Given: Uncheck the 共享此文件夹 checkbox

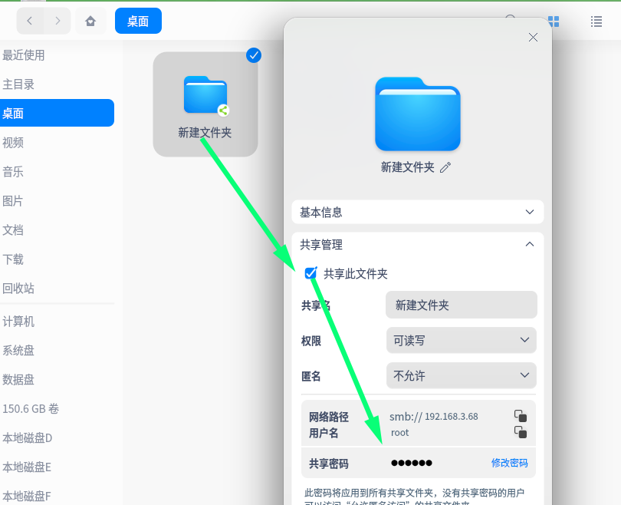Looking at the screenshot, I should tap(310, 272).
